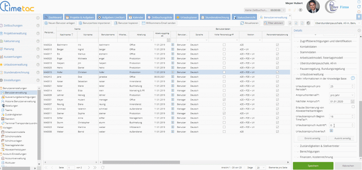Viewport: 362px width, 170px height.
Task: Click the green Speichern button
Action: tap(313, 166)
